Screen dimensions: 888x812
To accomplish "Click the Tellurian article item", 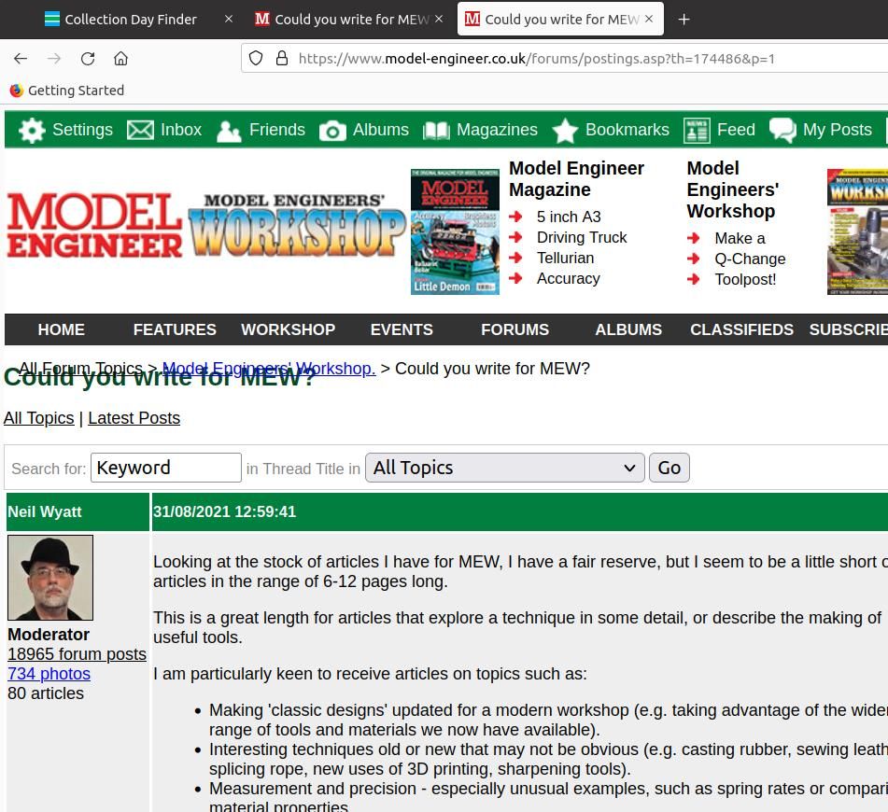I will (x=565, y=258).
